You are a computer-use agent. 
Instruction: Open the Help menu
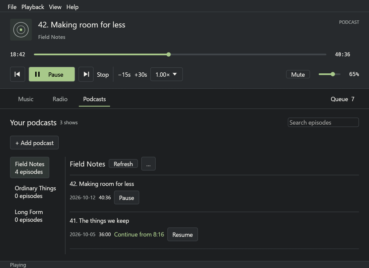pos(72,7)
